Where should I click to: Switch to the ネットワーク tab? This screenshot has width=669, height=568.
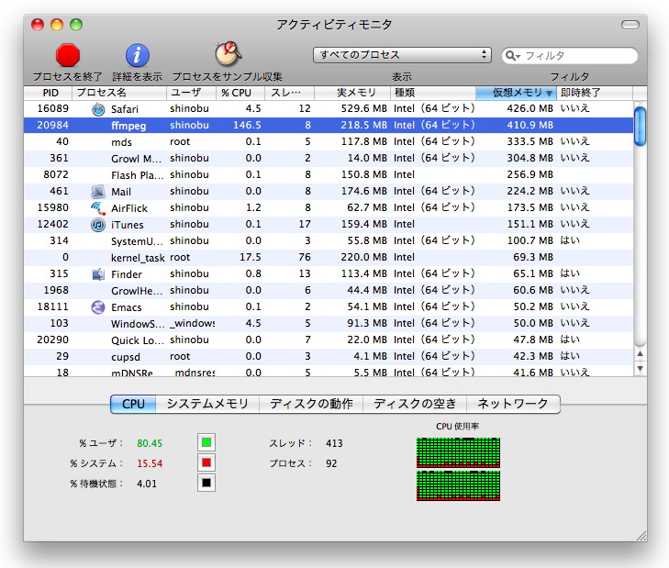pyautogui.click(x=513, y=404)
